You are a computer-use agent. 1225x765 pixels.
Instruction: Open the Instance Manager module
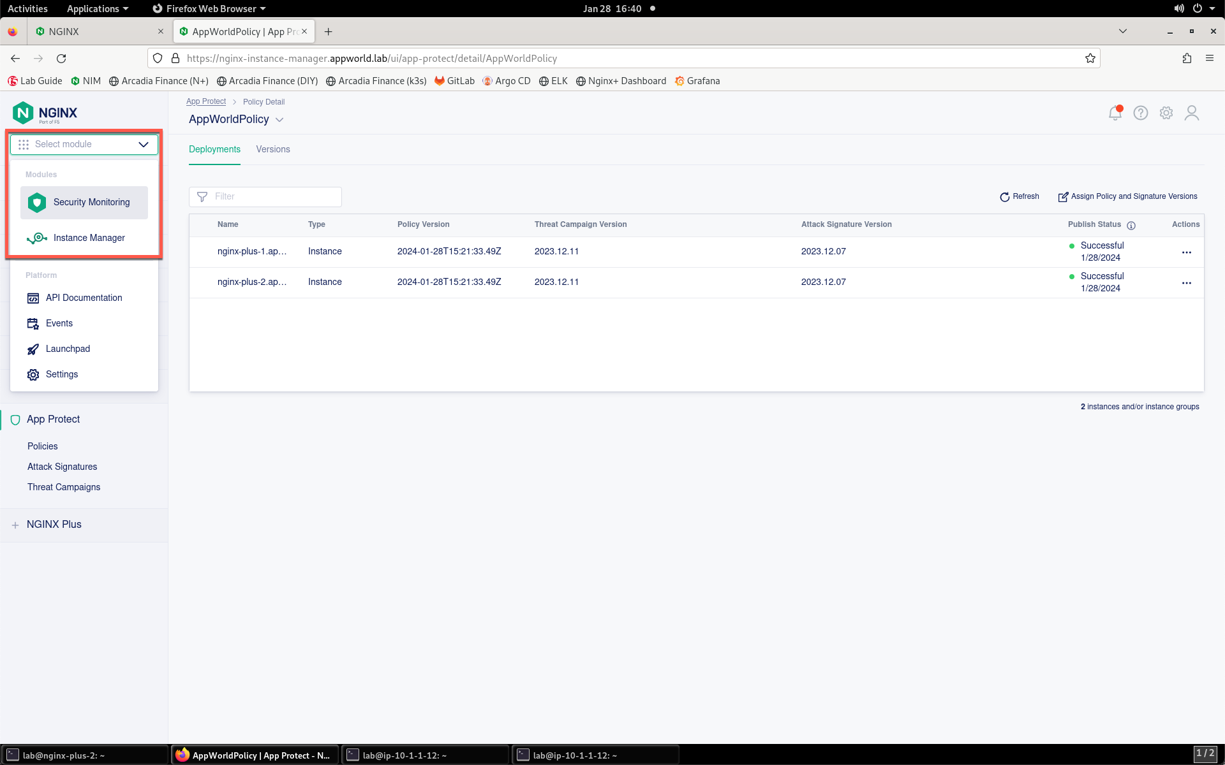coord(84,238)
